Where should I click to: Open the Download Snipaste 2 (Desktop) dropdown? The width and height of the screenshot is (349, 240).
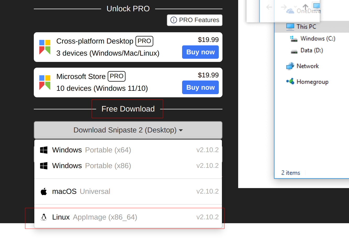(128, 130)
